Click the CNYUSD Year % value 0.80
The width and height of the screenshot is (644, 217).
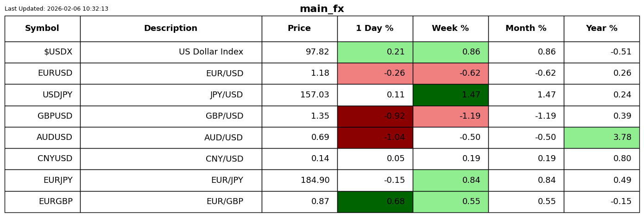coord(622,159)
